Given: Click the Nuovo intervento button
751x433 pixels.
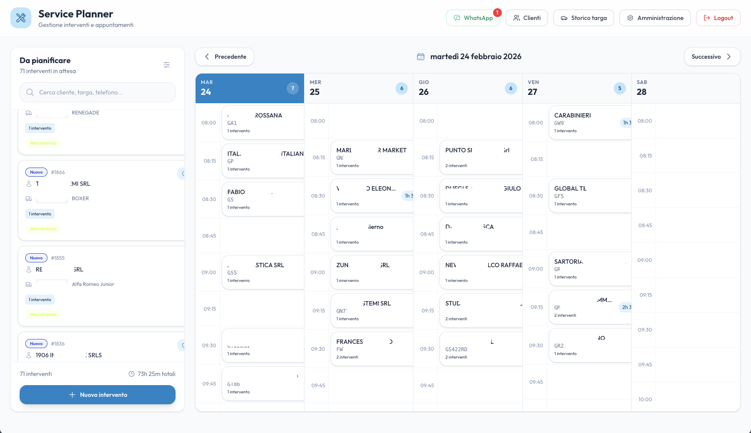Looking at the screenshot, I should (x=97, y=395).
